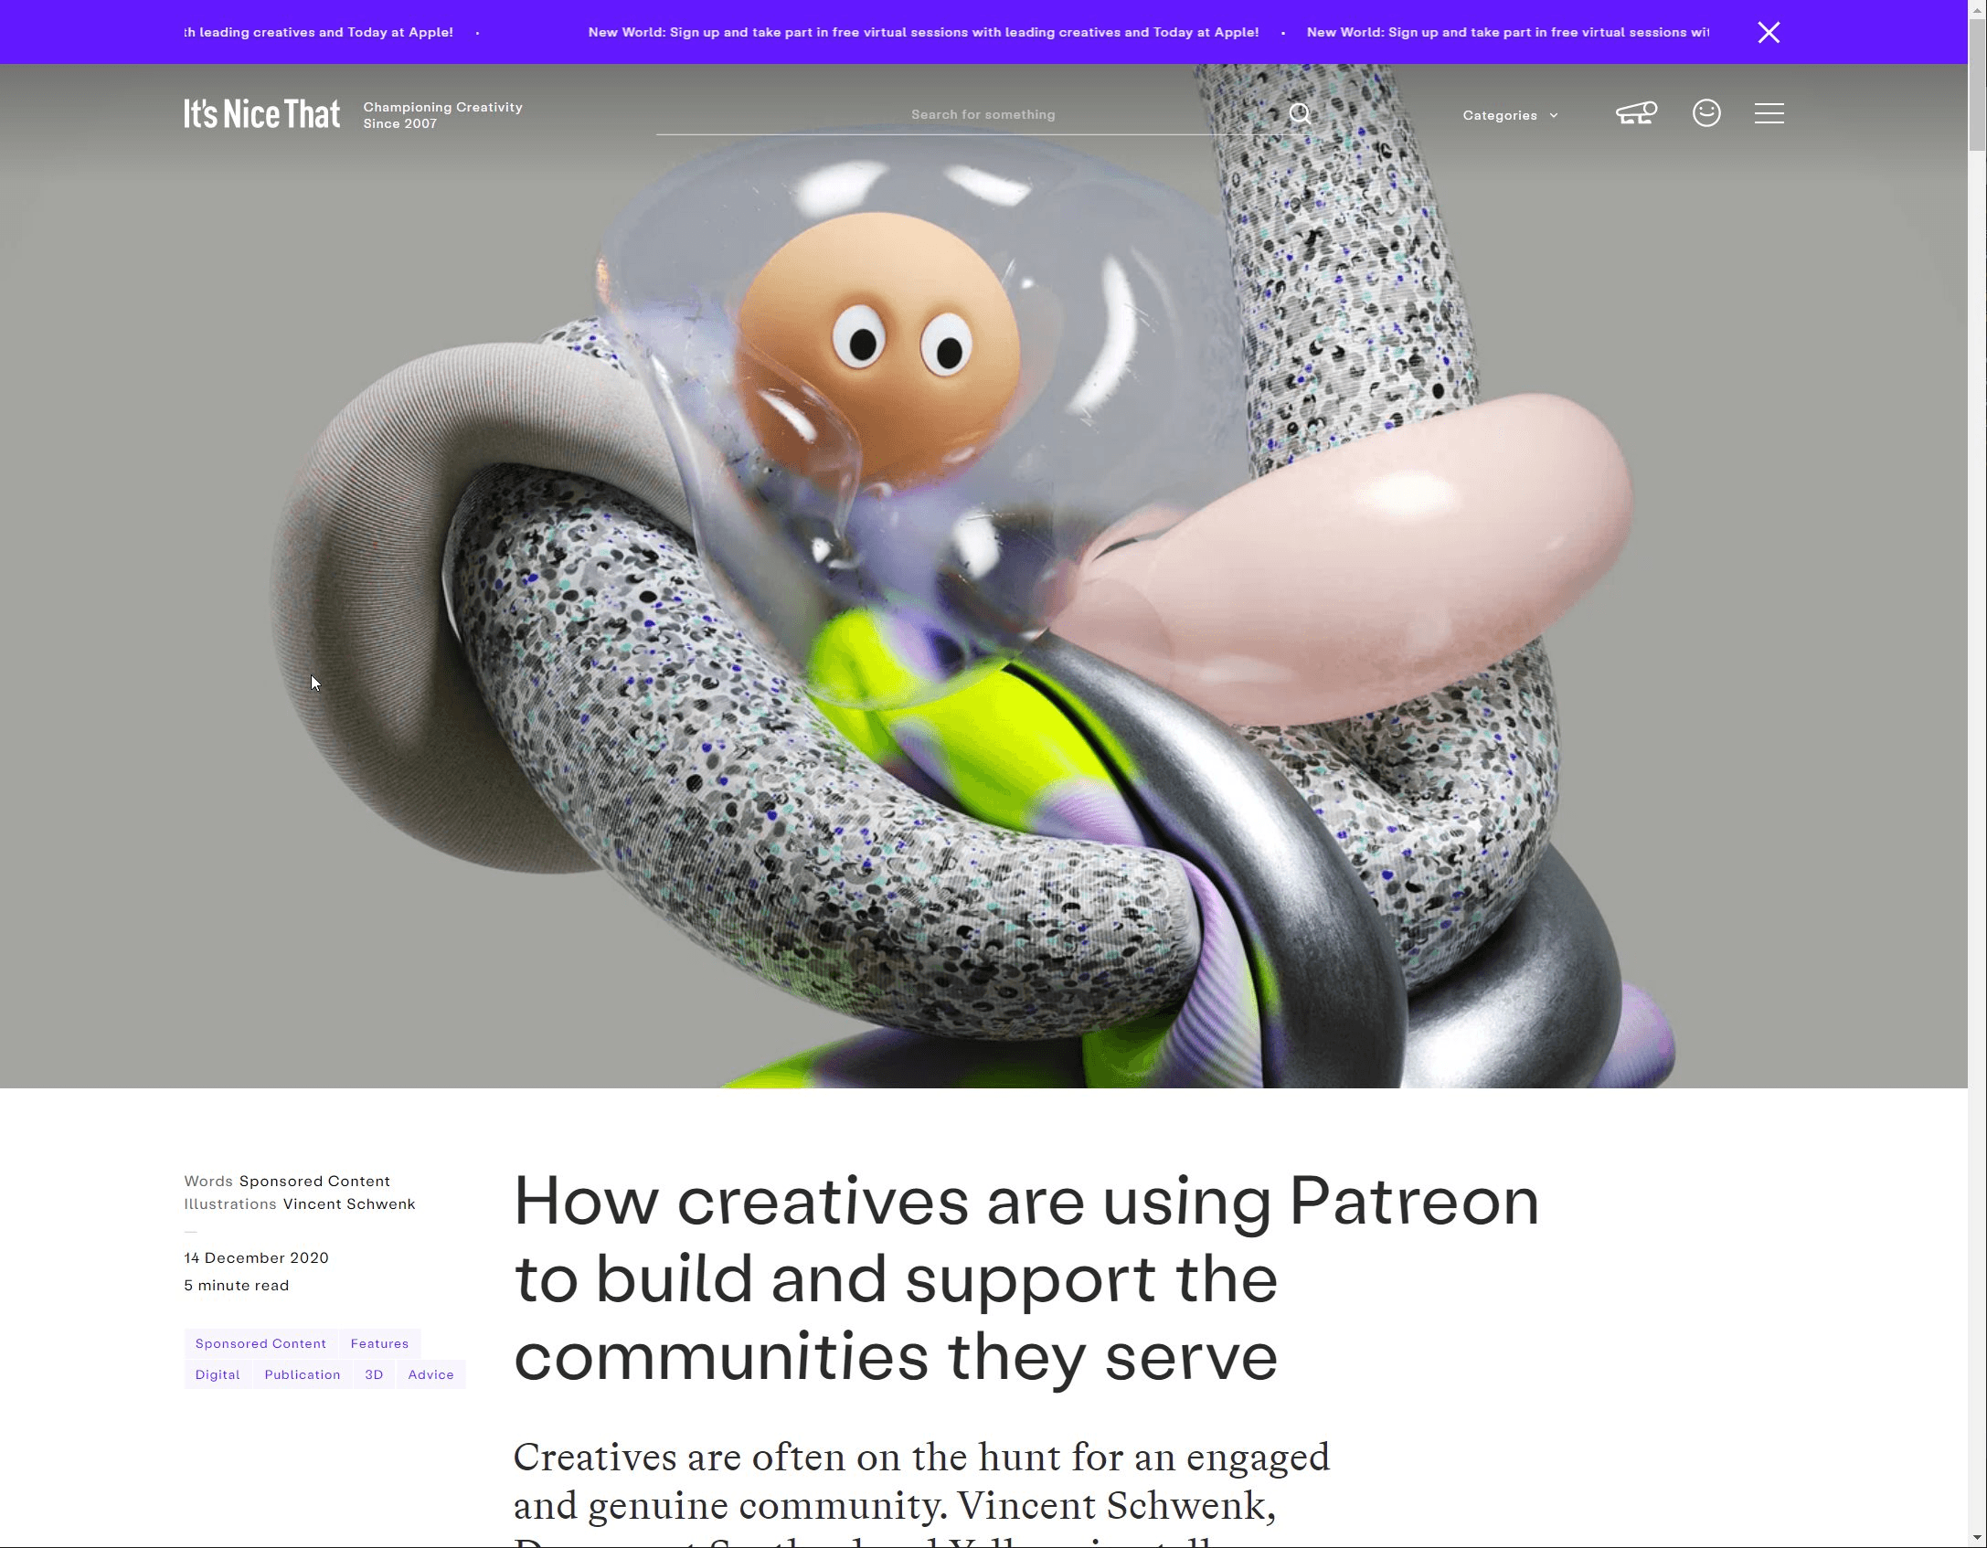The height and width of the screenshot is (1548, 1987).
Task: Open the hamburger menu icon
Action: click(1769, 113)
